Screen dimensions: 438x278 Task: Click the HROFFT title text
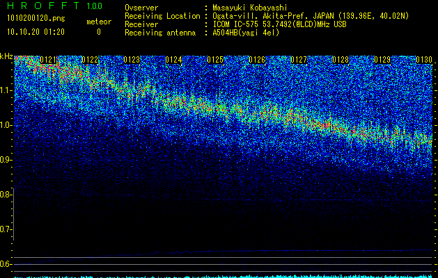pyautogui.click(x=43, y=6)
